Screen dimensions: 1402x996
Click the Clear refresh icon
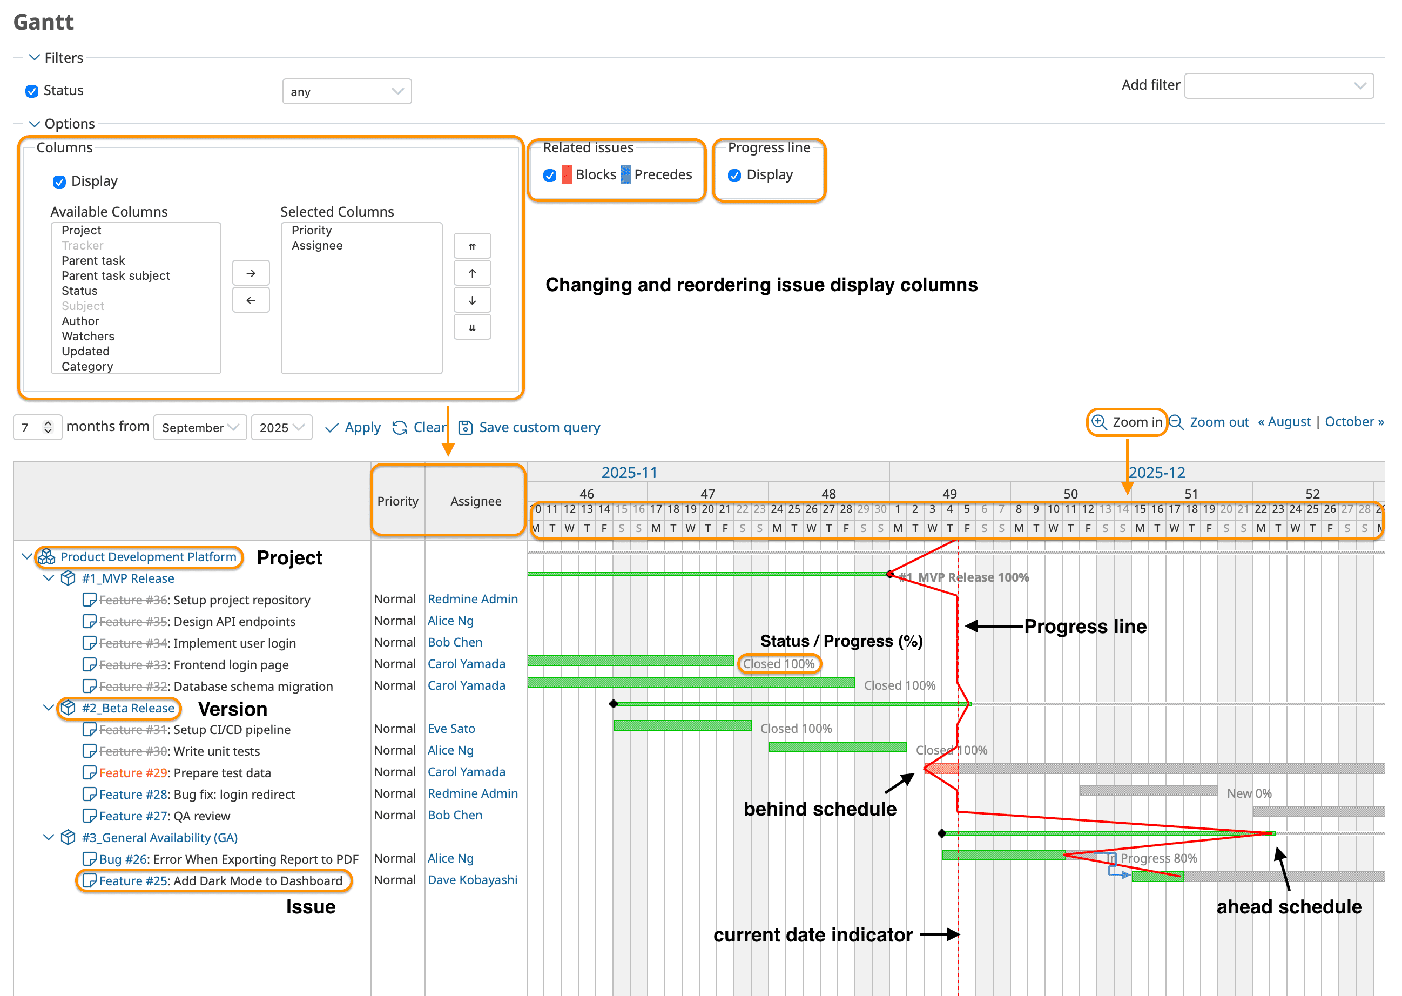click(399, 427)
